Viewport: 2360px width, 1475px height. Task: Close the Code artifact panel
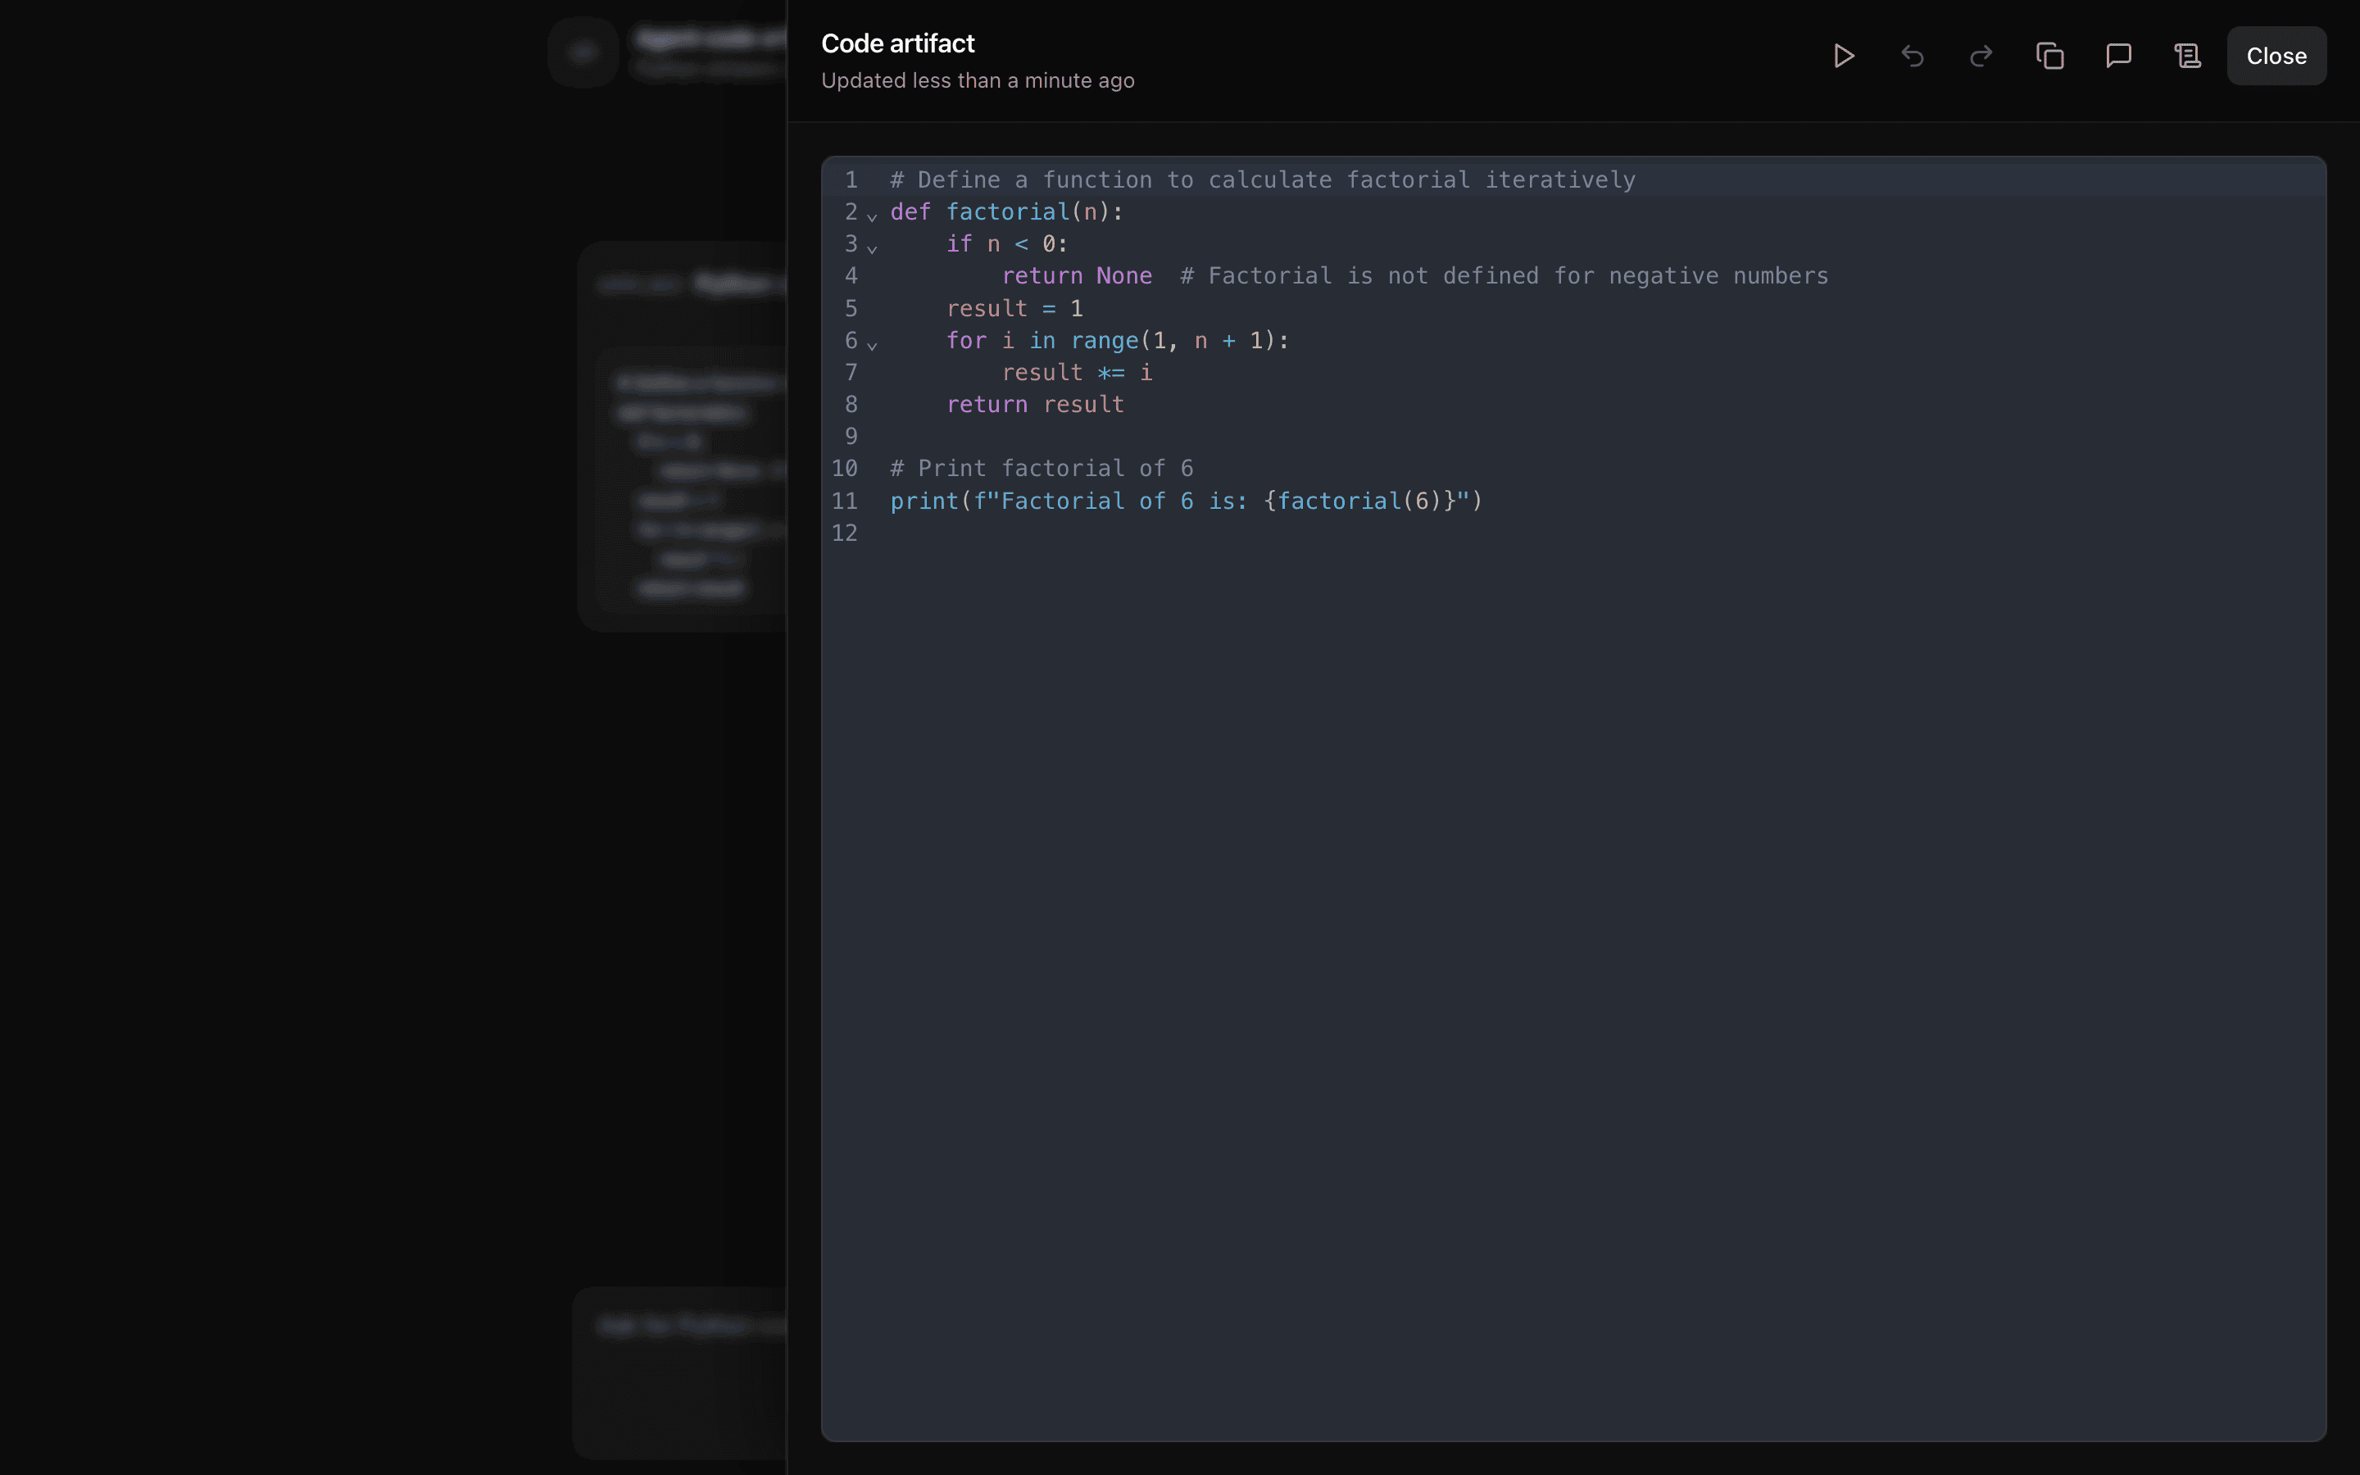coord(2276,56)
